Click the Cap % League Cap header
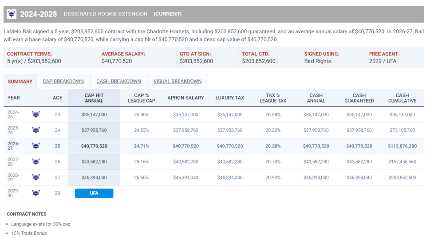Screen dimensions: 426x238 tap(141, 98)
